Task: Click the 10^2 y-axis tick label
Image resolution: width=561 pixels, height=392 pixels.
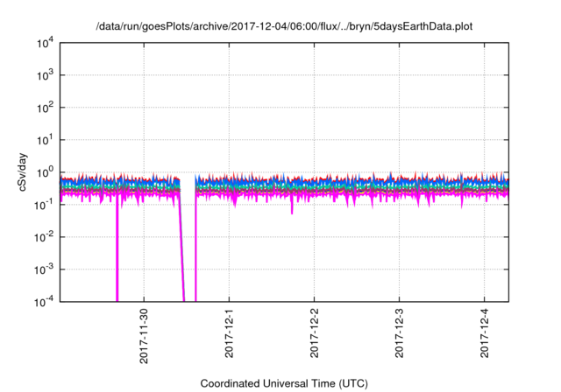Action: pyautogui.click(x=46, y=108)
